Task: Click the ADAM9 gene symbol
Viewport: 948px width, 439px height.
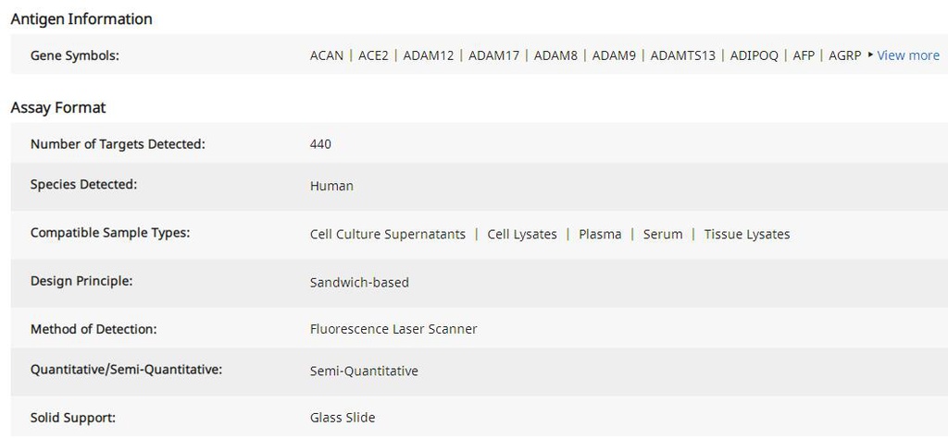Action: 614,55
